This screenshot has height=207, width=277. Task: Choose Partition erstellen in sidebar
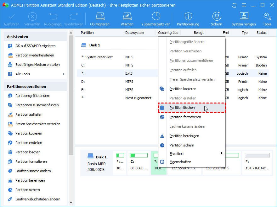click(x=29, y=143)
